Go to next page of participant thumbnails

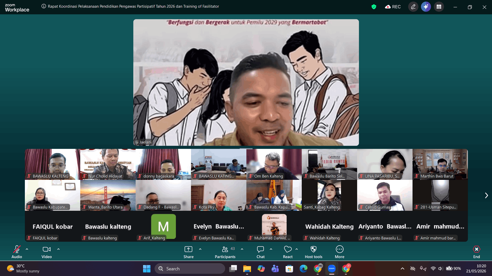[x=486, y=195]
